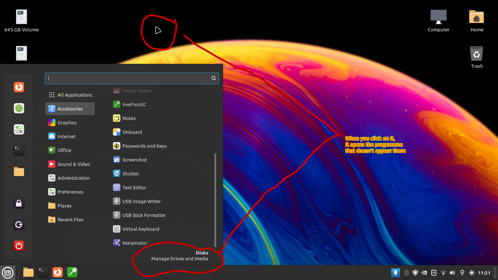Open the Screenshot tool
Screen dimensions: 498x280
coord(135,160)
